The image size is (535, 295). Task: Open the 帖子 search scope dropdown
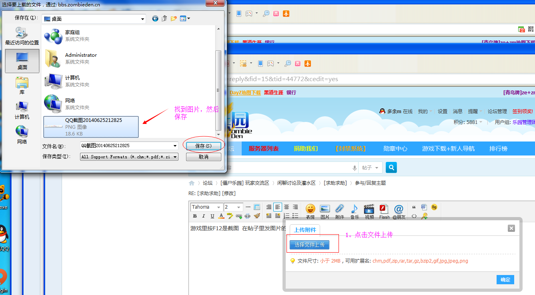(370, 167)
